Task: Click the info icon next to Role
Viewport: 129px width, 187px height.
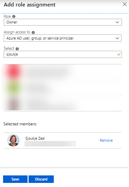Action: [x=14, y=16]
